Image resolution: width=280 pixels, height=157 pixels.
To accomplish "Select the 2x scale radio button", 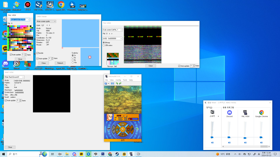I will pos(73,55).
